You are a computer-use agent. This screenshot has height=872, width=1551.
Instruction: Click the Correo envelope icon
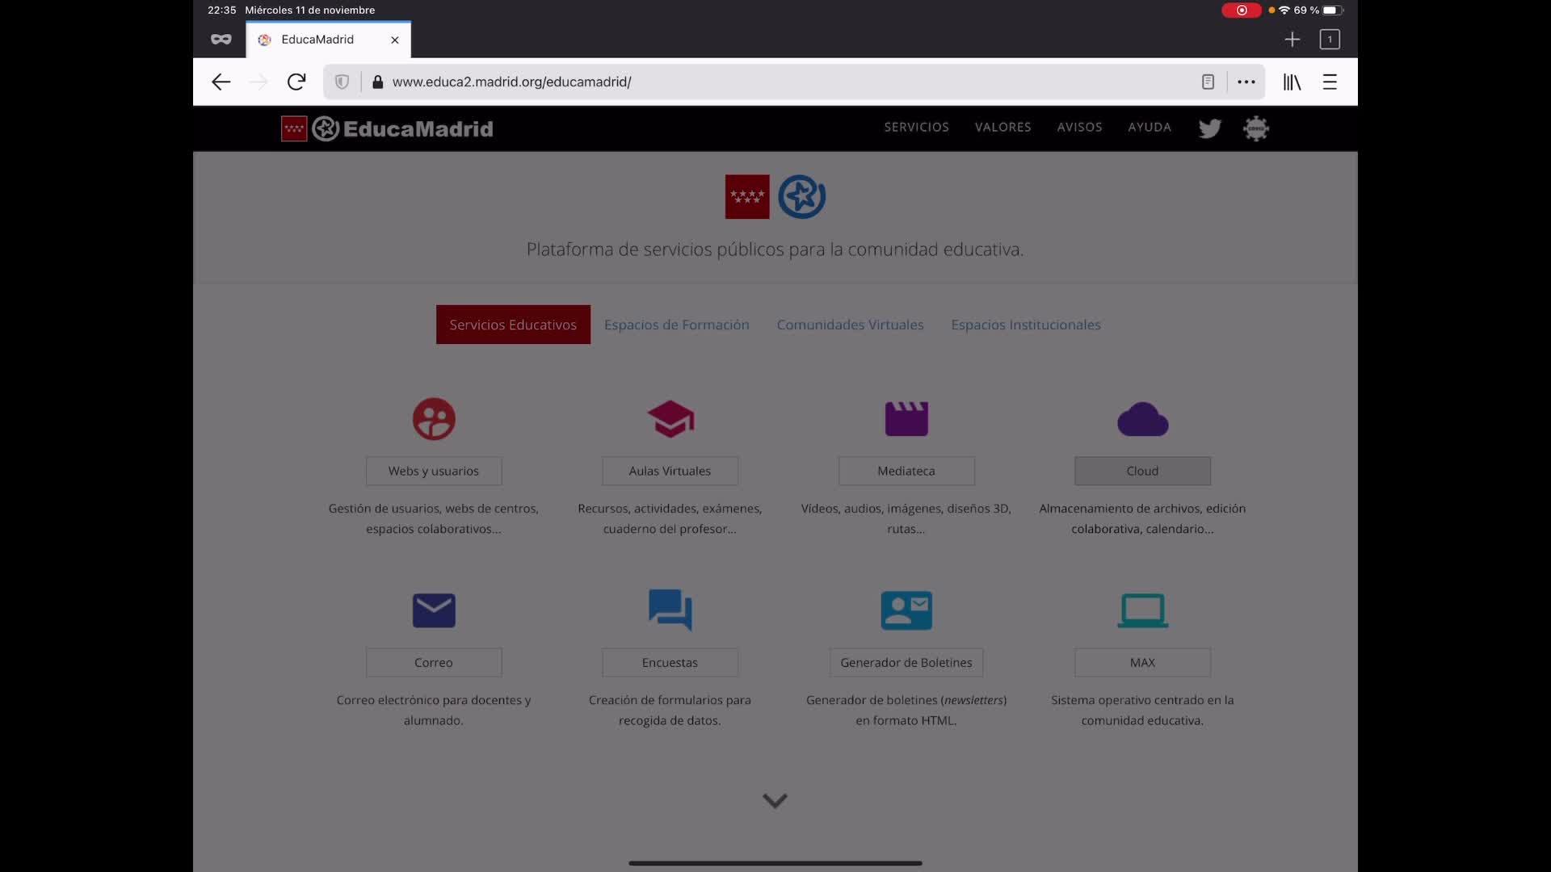pos(434,610)
